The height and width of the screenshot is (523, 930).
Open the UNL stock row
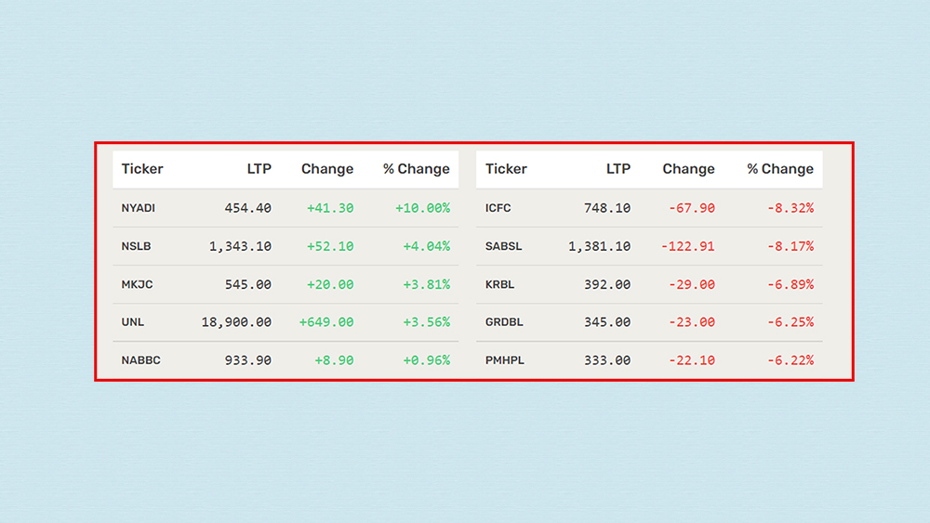132,322
